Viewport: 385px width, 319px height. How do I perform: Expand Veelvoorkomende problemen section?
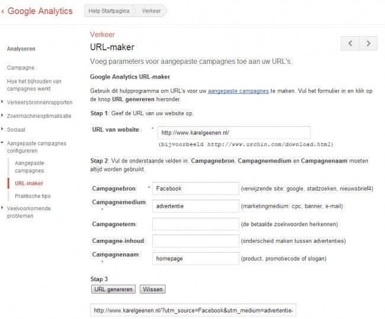pos(2,207)
